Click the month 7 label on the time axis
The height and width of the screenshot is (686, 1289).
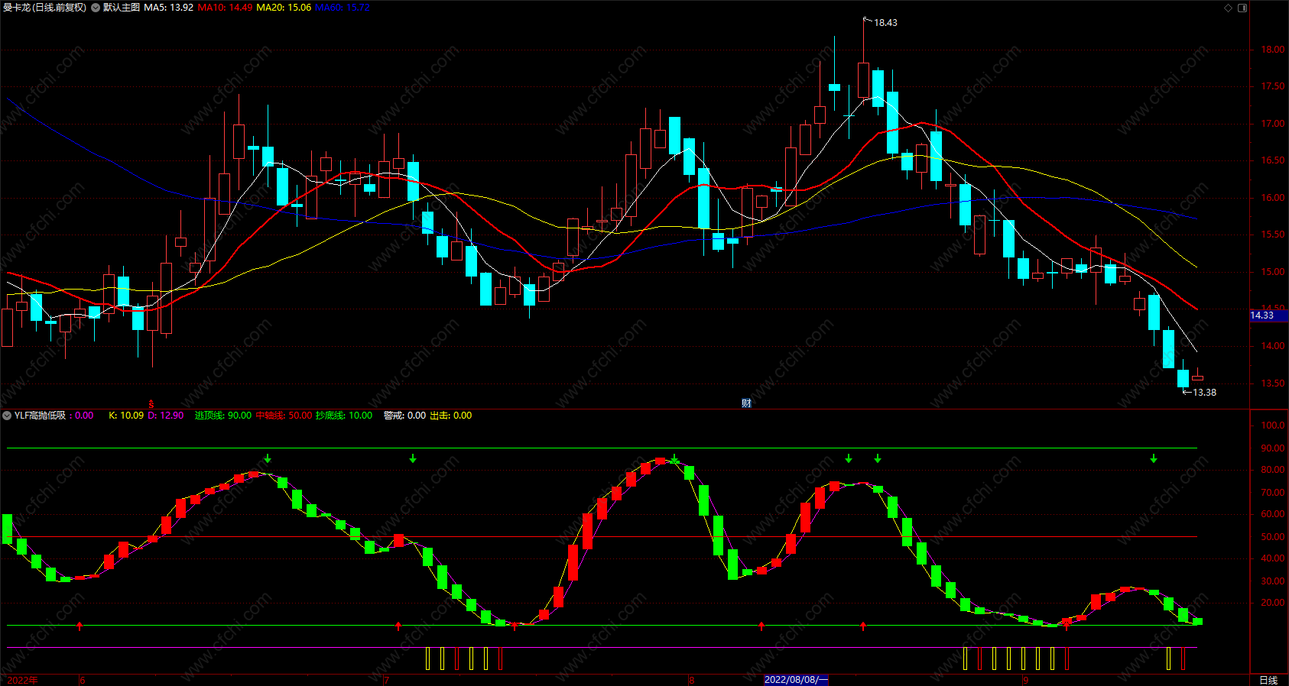click(x=388, y=680)
